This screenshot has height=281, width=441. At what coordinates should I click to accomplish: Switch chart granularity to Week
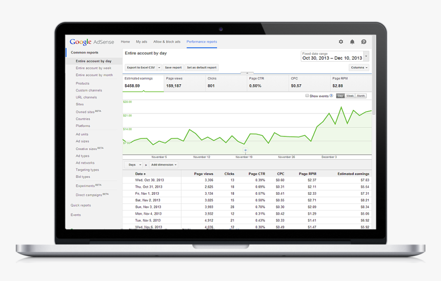(350, 96)
